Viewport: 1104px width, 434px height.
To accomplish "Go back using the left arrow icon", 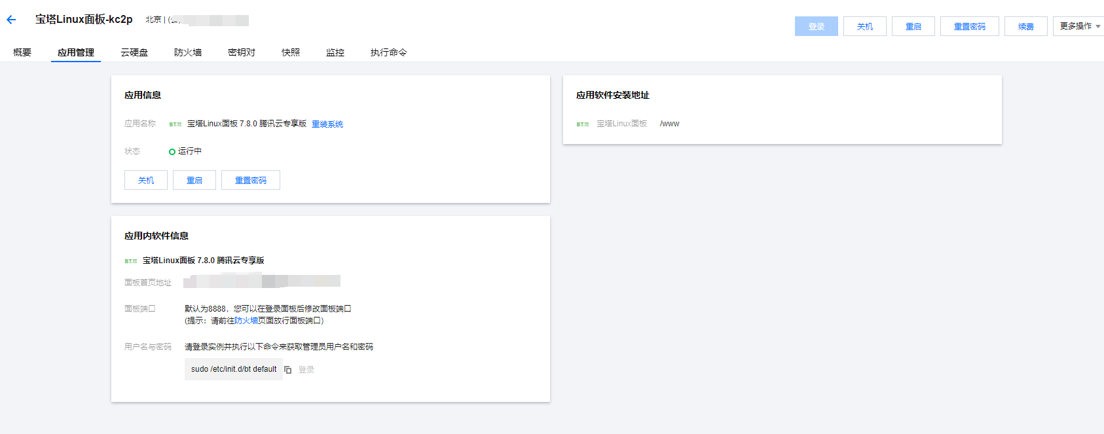I will (11, 20).
